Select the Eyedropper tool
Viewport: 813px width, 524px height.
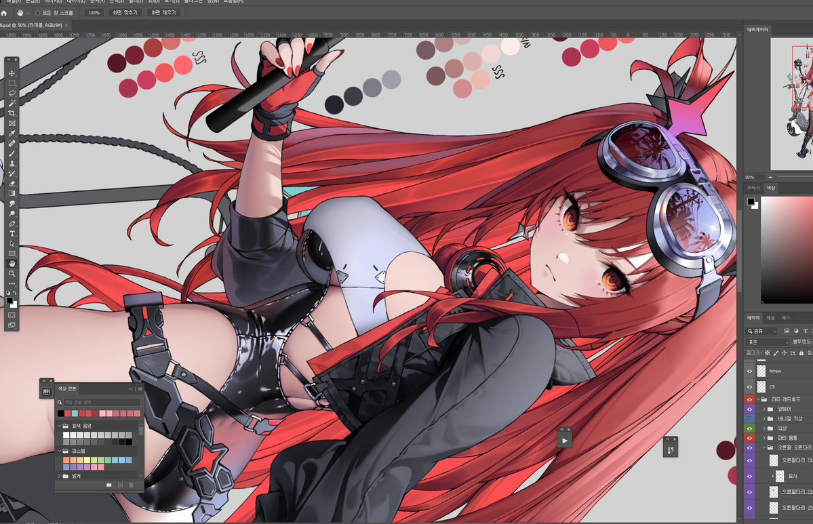tap(12, 133)
